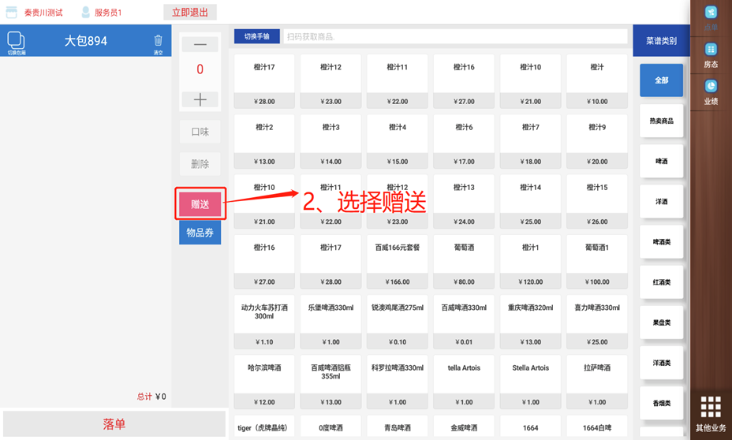The height and width of the screenshot is (440, 732).
Task: Add Stella Artois item
Action: (530, 382)
